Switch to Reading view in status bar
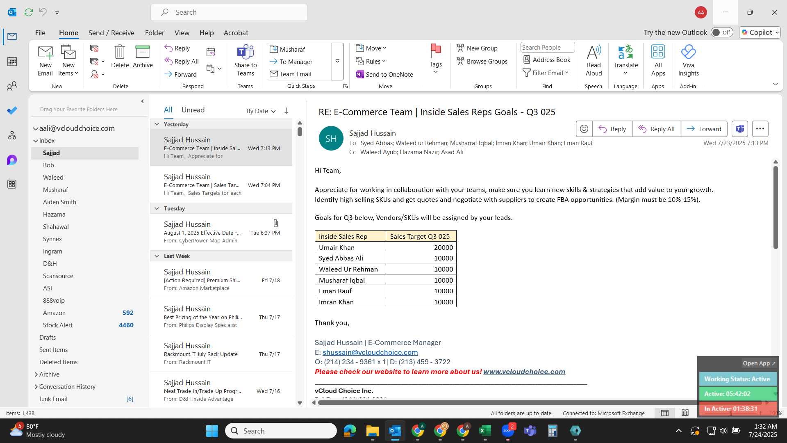 tap(685, 413)
